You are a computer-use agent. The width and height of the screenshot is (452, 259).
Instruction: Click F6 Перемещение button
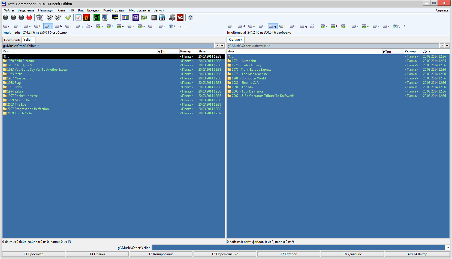[x=225, y=254]
